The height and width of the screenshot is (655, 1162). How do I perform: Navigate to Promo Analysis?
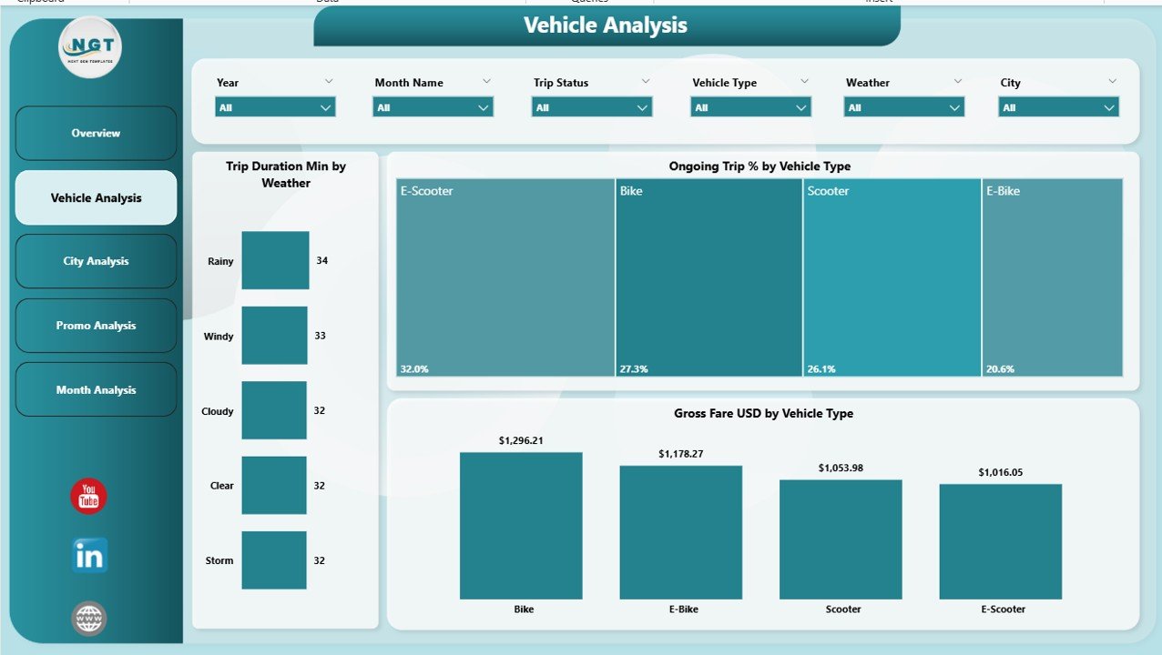(96, 325)
